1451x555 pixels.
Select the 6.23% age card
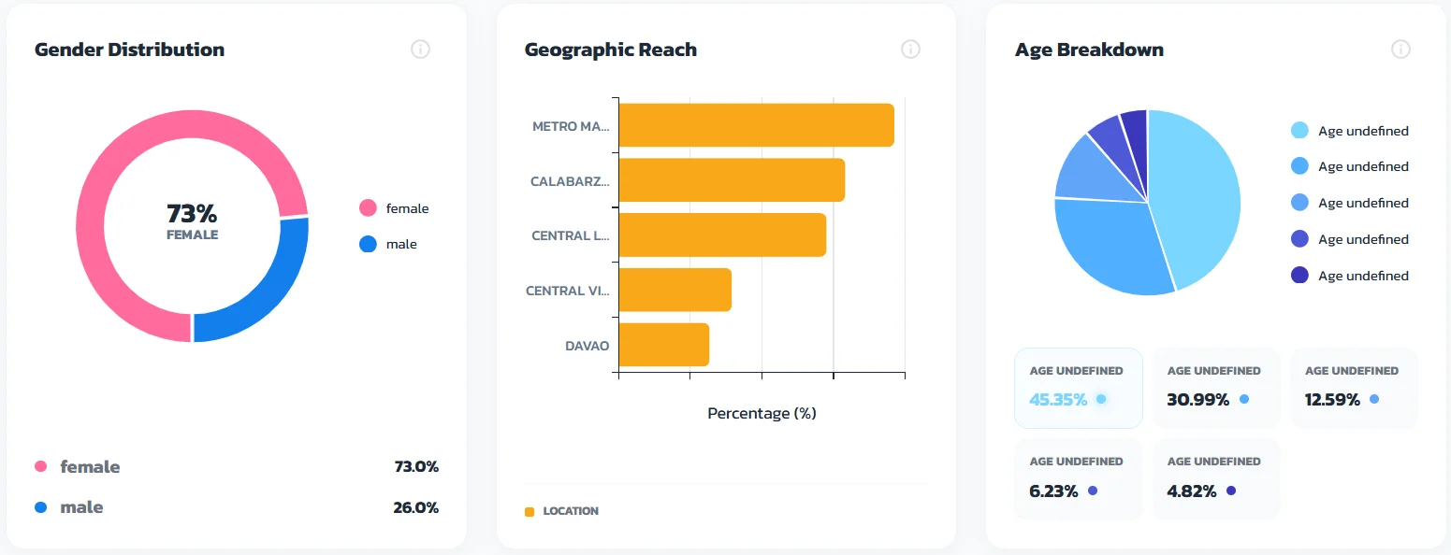1078,478
